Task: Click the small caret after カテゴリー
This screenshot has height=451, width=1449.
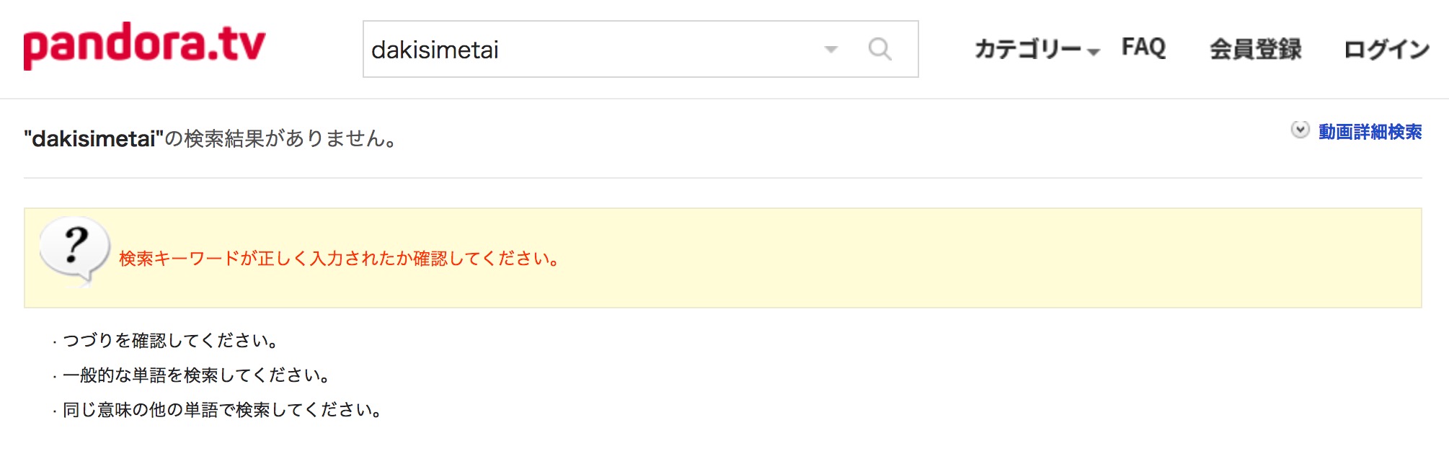Action: [1093, 52]
